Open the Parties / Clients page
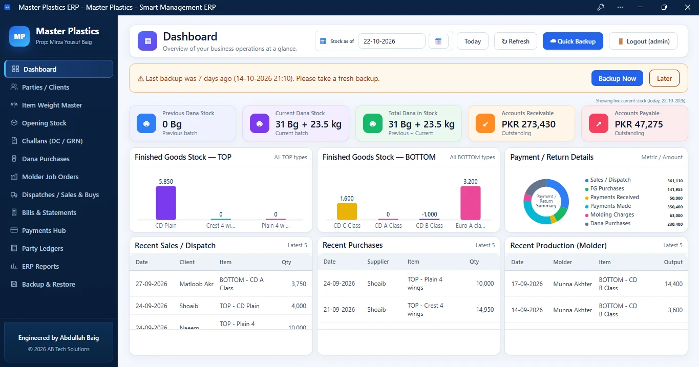 [58, 87]
